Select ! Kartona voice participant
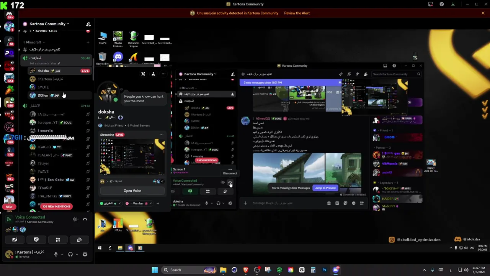 click(x=60, y=79)
